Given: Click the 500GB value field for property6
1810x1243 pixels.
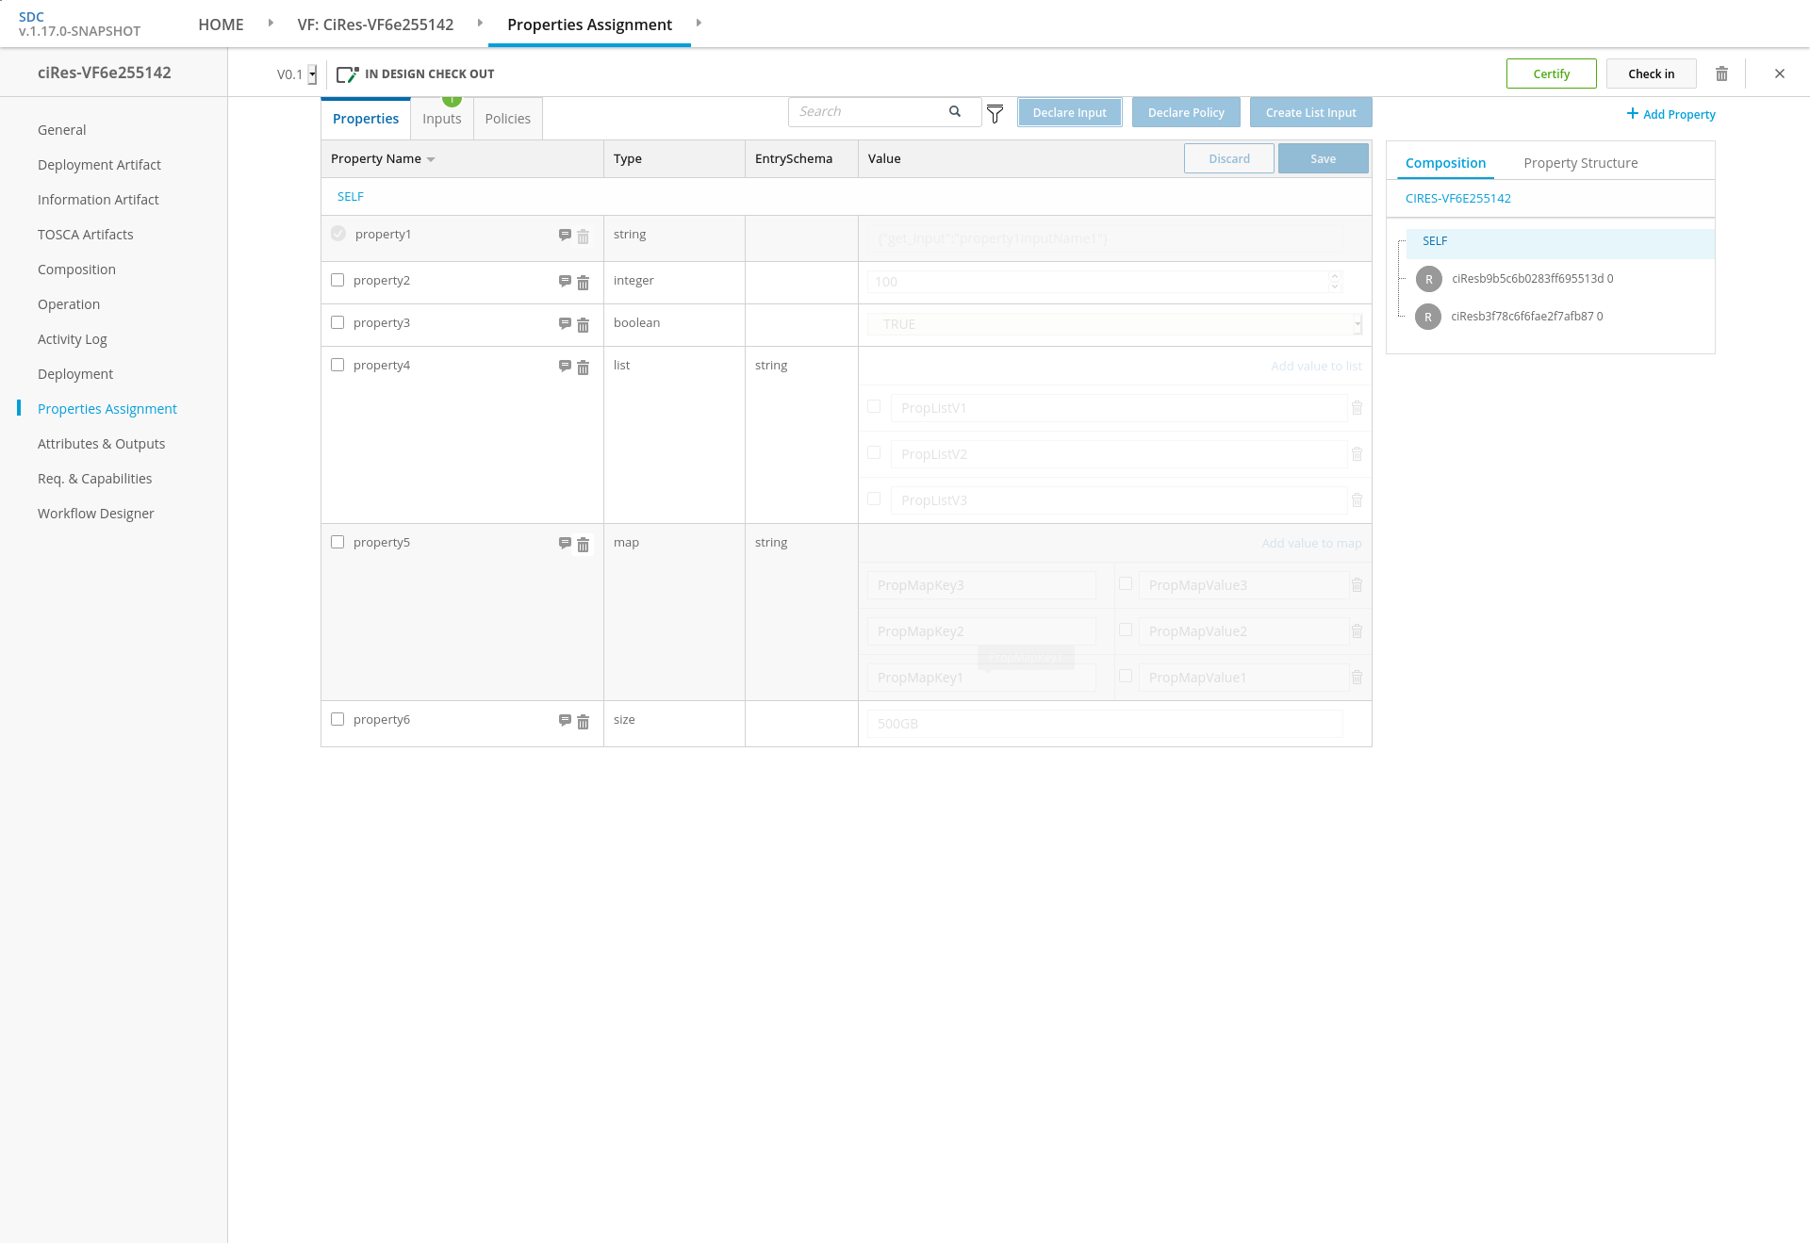Looking at the screenshot, I should point(1105,724).
